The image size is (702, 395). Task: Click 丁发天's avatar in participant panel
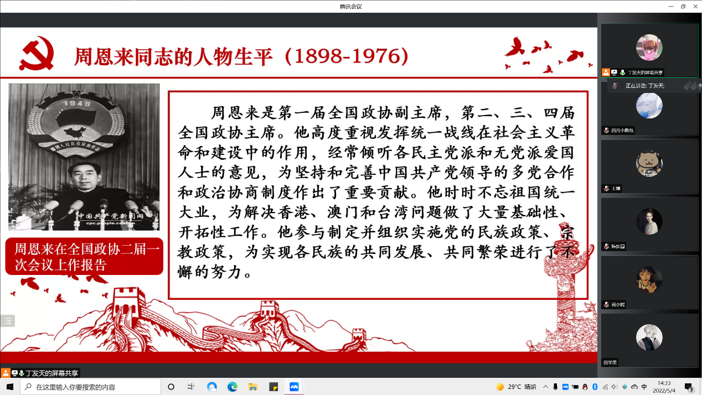click(x=649, y=48)
